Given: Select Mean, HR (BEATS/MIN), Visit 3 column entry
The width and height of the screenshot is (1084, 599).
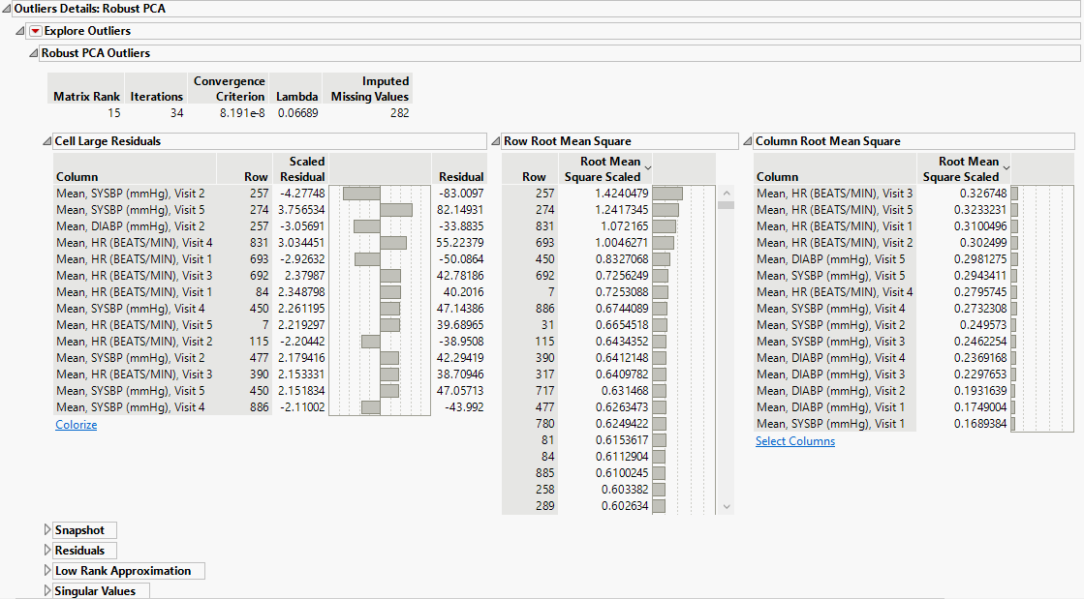Looking at the screenshot, I should pos(834,194).
